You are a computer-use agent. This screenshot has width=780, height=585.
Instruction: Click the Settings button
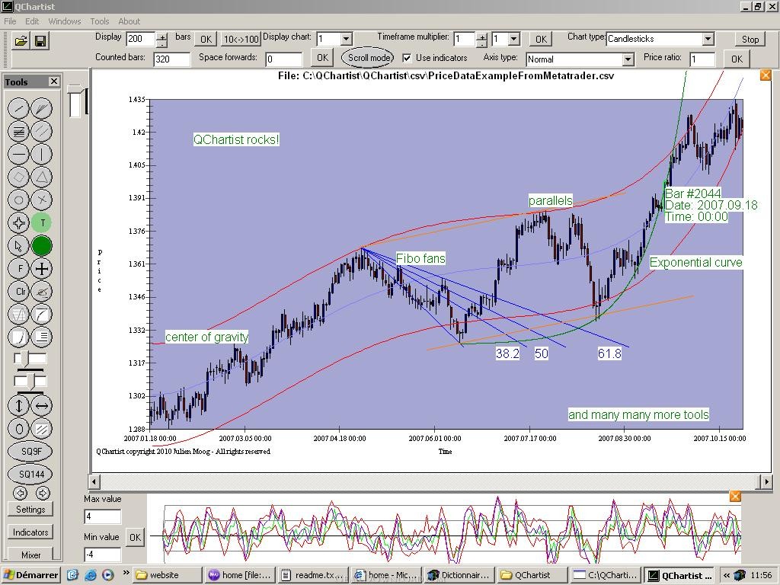tap(30, 510)
